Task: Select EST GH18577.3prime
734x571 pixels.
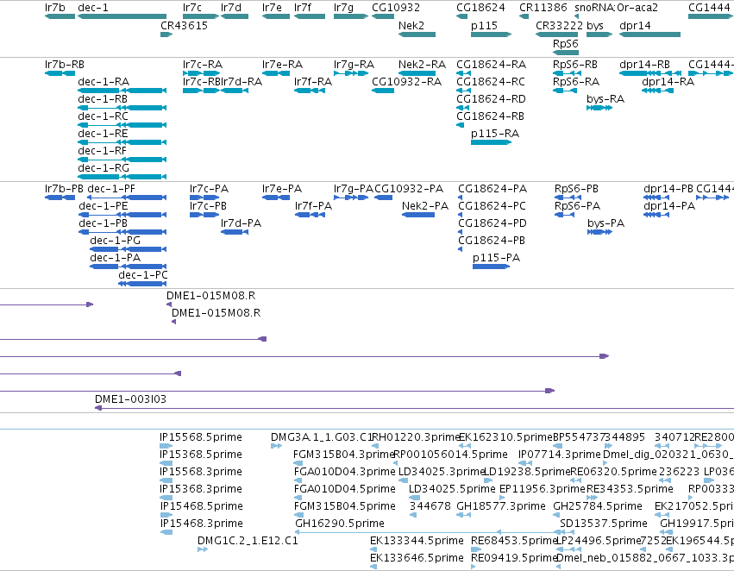Action: 463,515
